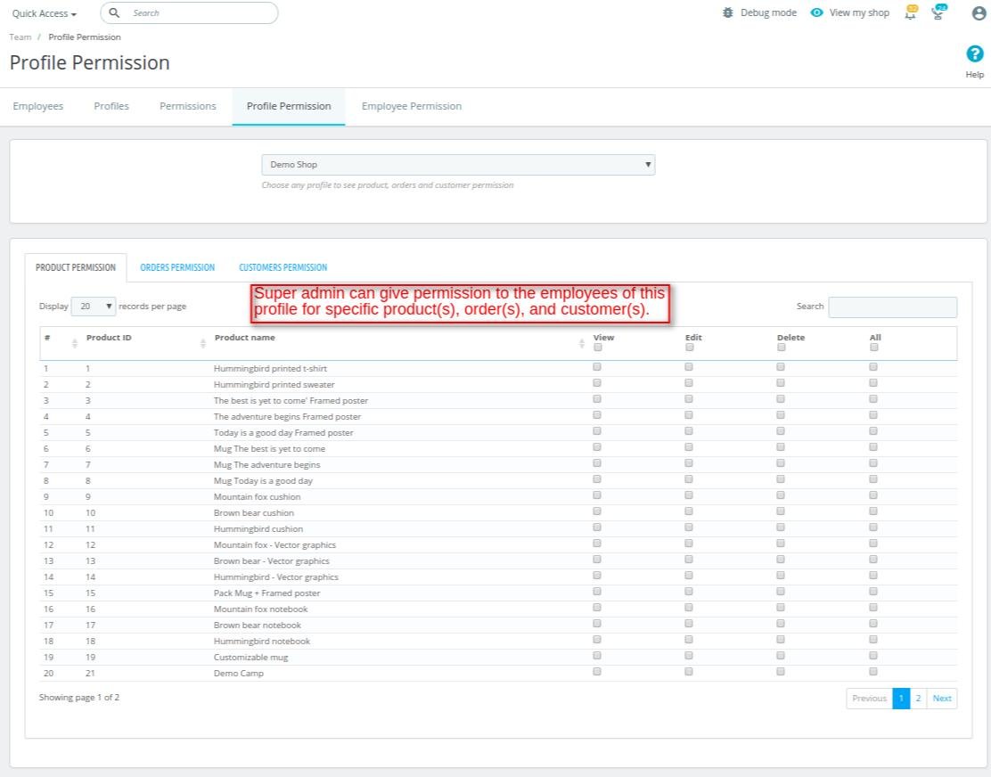
Task: Click the Next pagination button
Action: (942, 698)
